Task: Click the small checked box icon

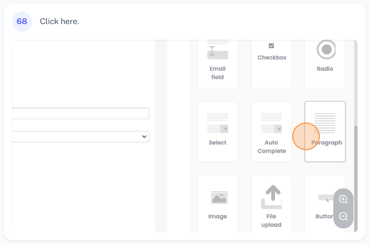Action: coord(272,46)
